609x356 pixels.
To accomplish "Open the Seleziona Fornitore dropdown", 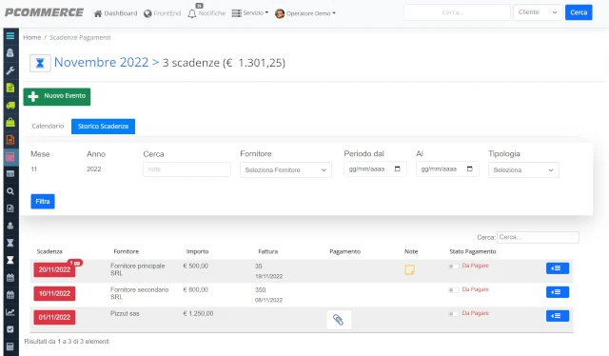I will coord(285,169).
